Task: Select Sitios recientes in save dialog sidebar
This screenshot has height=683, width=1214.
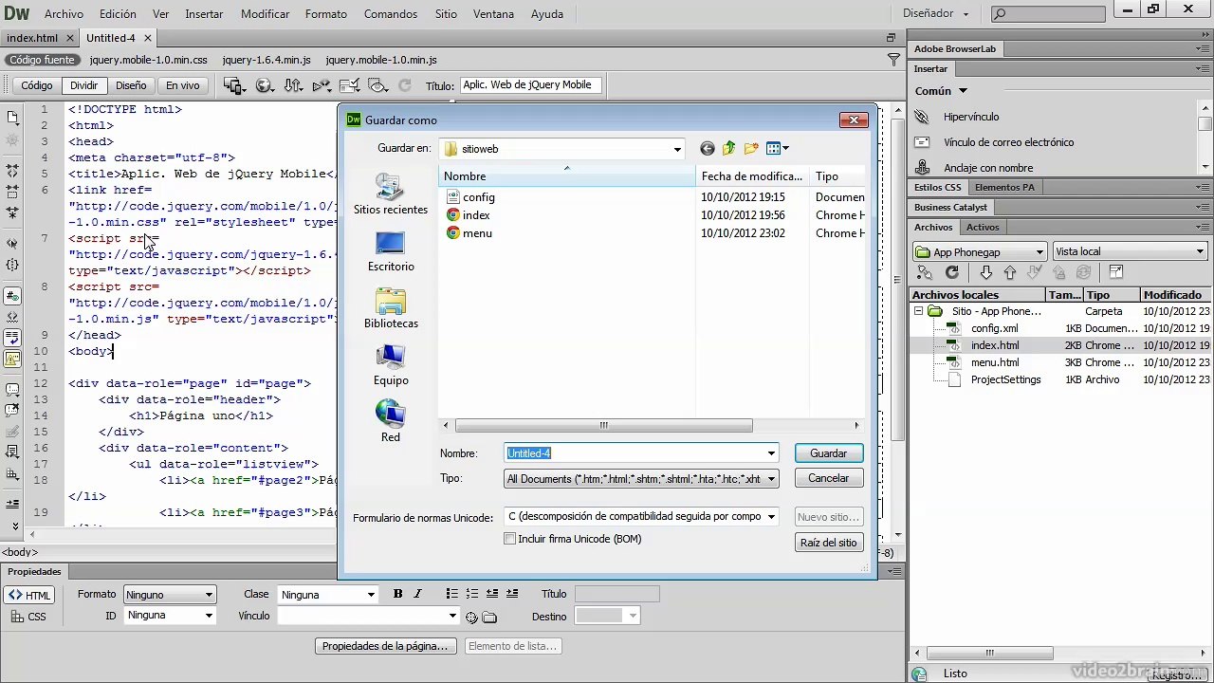Action: [391, 194]
